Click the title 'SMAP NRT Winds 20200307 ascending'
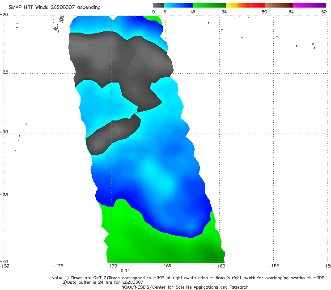This screenshot has height=290, width=331. click(x=55, y=8)
